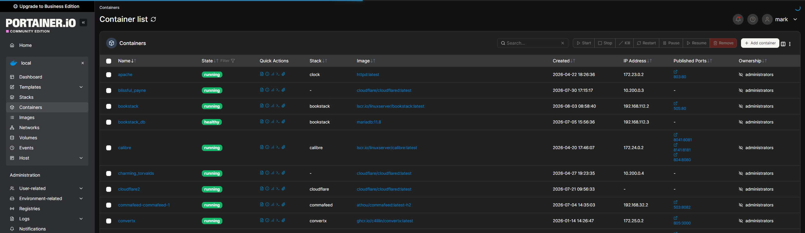Inspect the convertx container
This screenshot has width=805, height=233.
[x=267, y=220]
